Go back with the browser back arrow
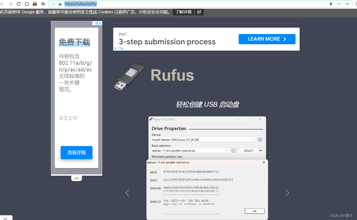The width and height of the screenshot is (357, 220). (x=2, y=4)
